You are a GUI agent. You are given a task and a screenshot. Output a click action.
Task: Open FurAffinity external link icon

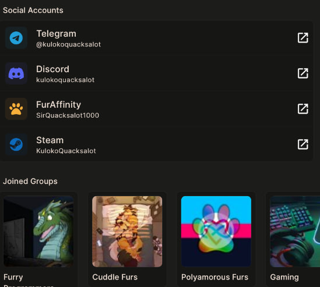click(x=303, y=109)
